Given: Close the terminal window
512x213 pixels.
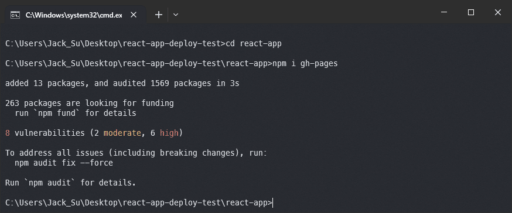Looking at the screenshot, I should click(x=497, y=12).
